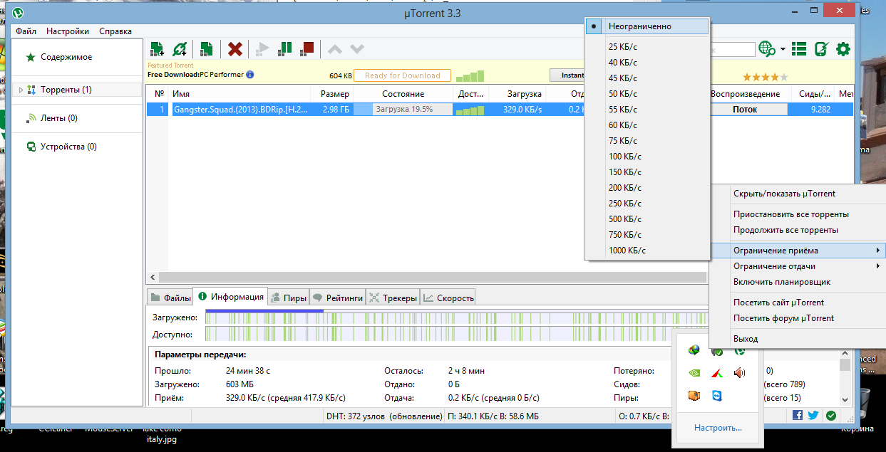The image size is (886, 452).
Task: Click the Facebook icon in status bar
Action: [797, 416]
